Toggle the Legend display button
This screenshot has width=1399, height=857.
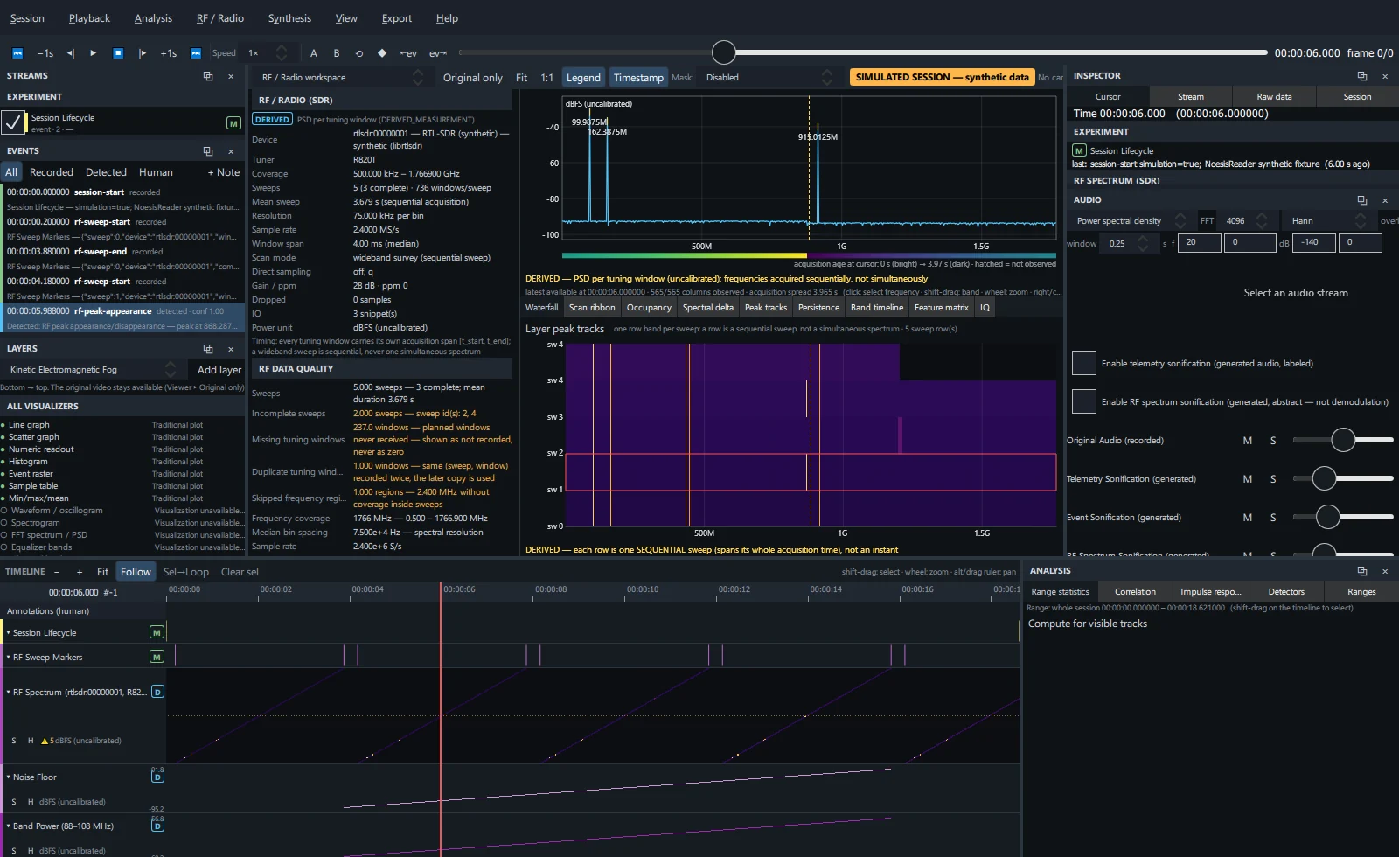[583, 78]
